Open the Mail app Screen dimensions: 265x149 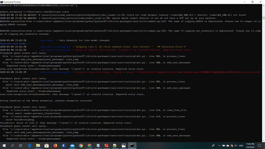click(72, 145)
